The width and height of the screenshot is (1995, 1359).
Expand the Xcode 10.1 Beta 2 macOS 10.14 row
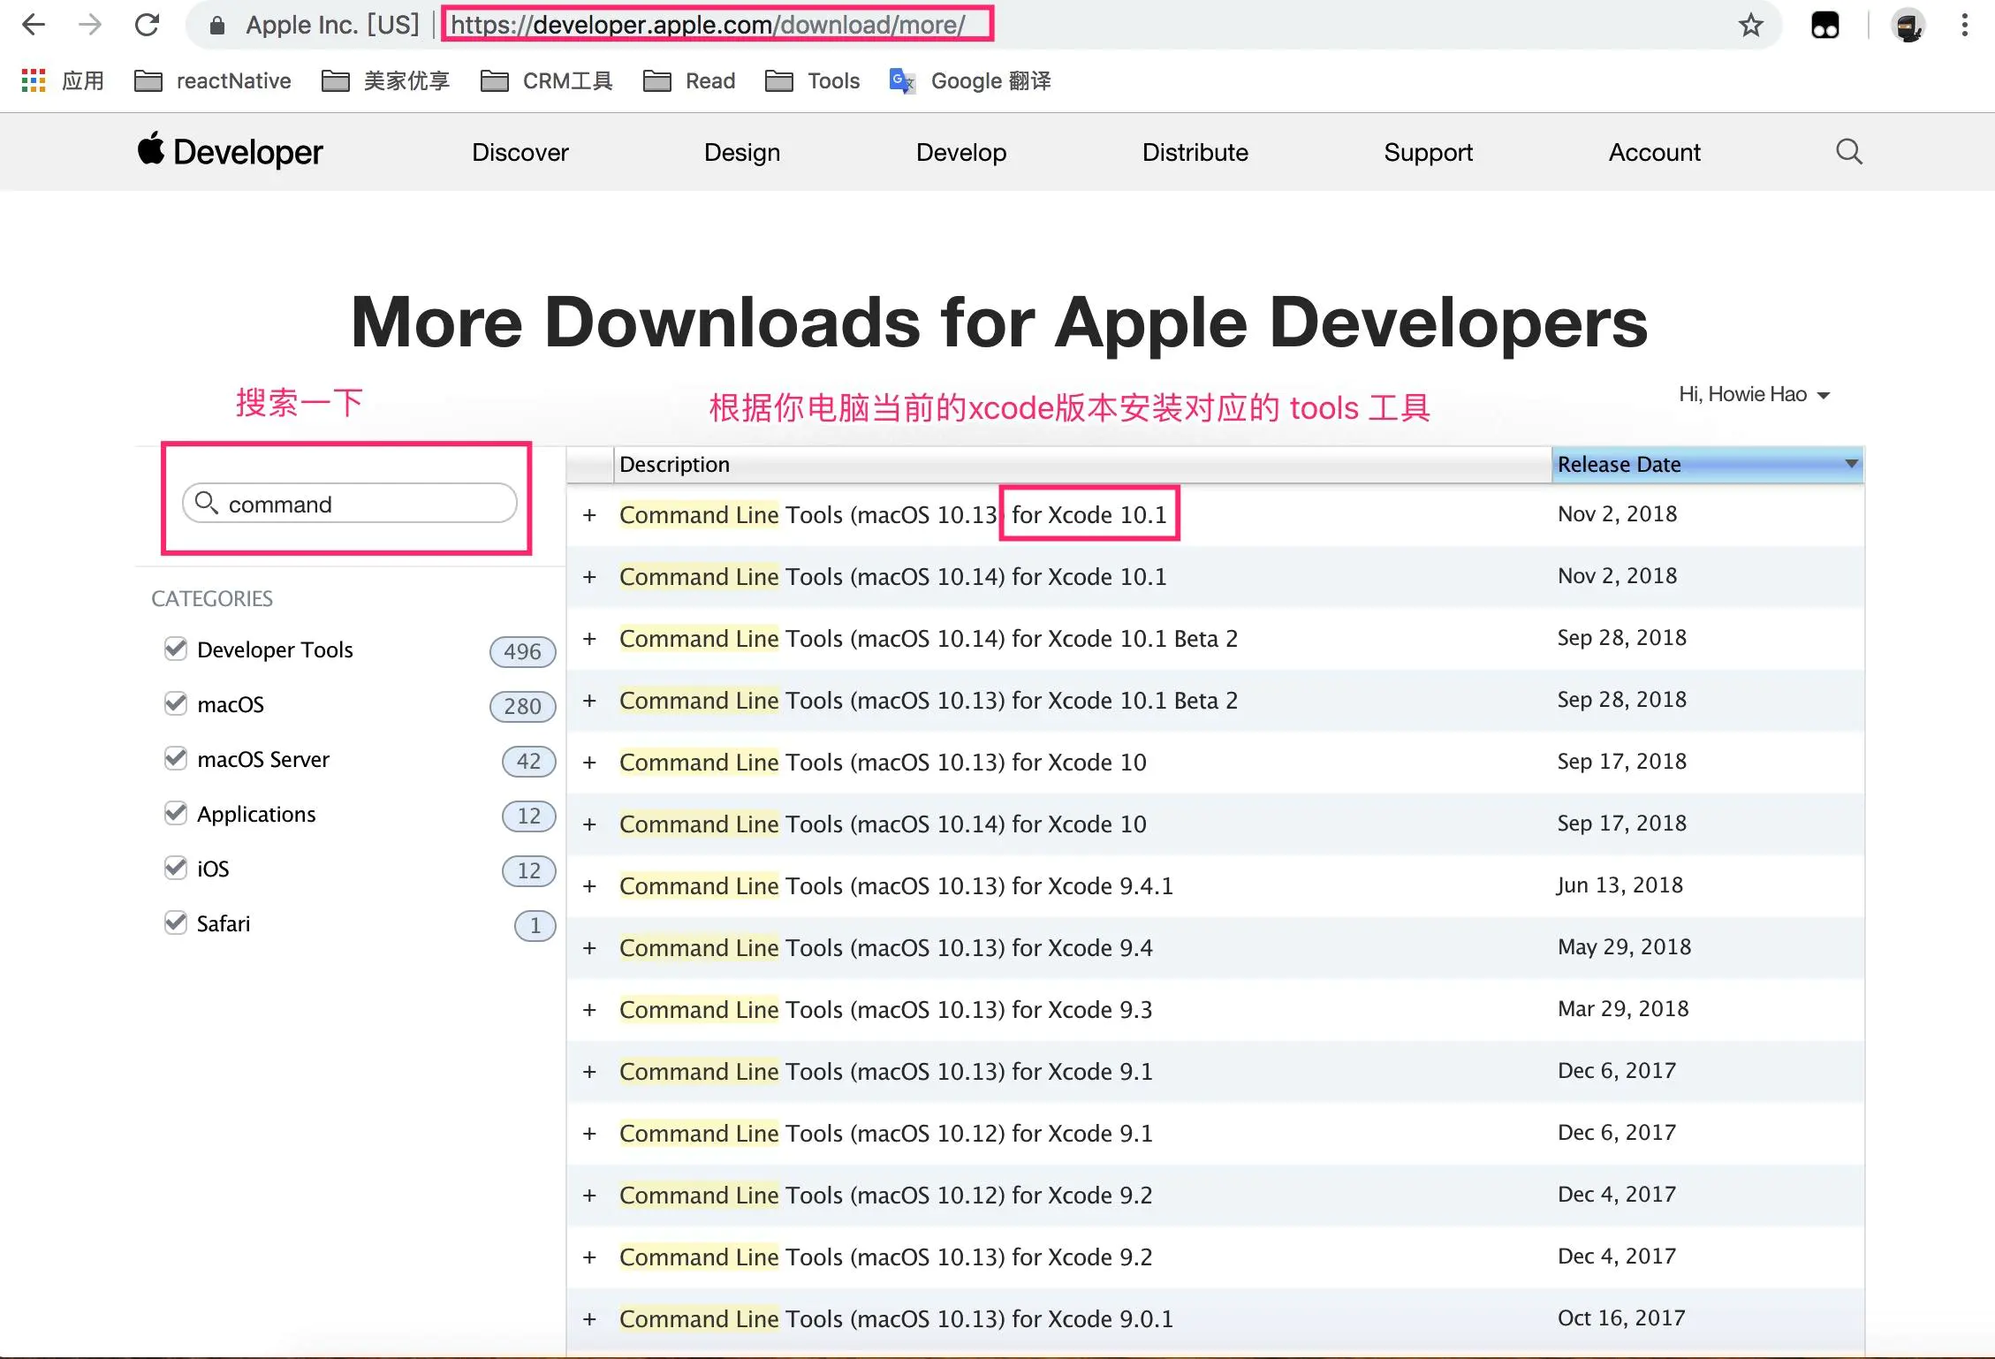[590, 639]
